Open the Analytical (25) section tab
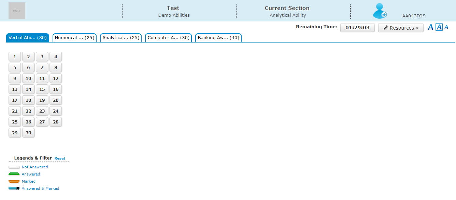Image resolution: width=456 pixels, height=200 pixels. tap(121, 38)
